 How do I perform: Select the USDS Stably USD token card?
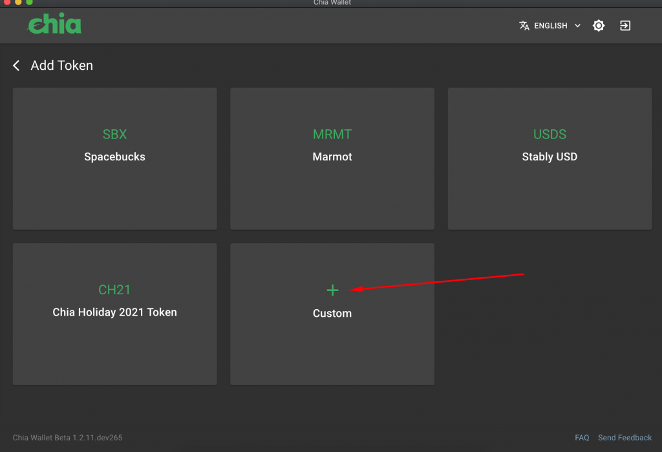(550, 159)
